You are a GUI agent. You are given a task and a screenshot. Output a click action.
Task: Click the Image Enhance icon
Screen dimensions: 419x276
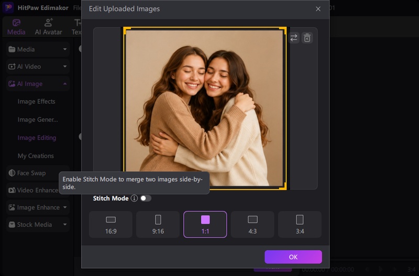tap(12, 207)
